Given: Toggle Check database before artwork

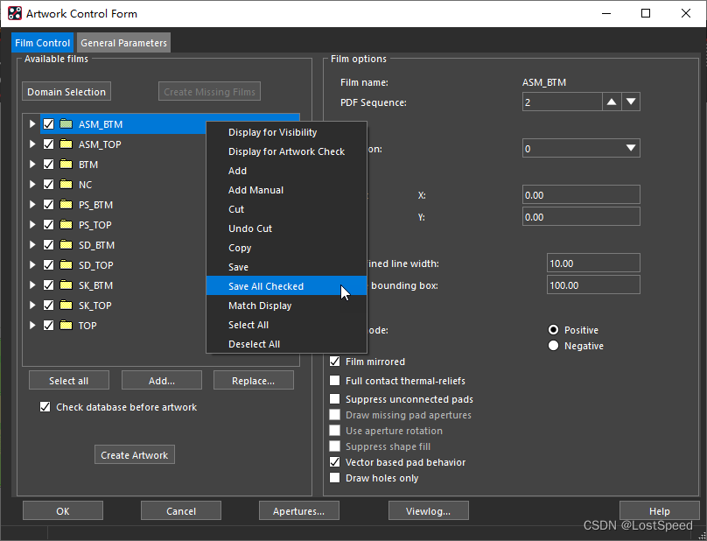Looking at the screenshot, I should pos(45,407).
